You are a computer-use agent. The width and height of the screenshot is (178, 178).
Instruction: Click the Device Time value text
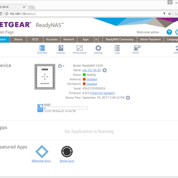103,98
